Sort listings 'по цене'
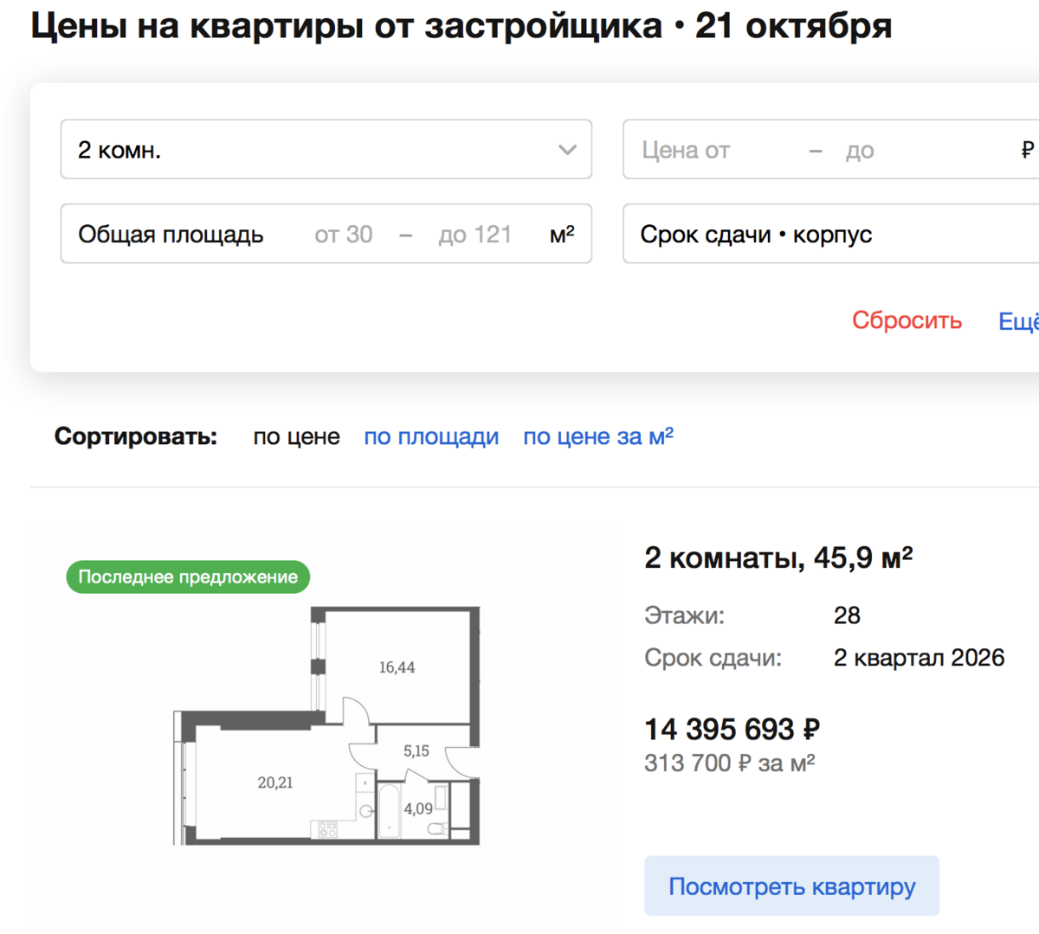This screenshot has width=1039, height=934. click(x=296, y=436)
